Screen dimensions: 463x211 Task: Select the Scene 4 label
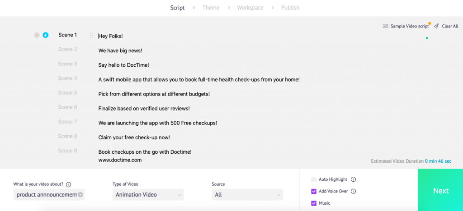68,78
